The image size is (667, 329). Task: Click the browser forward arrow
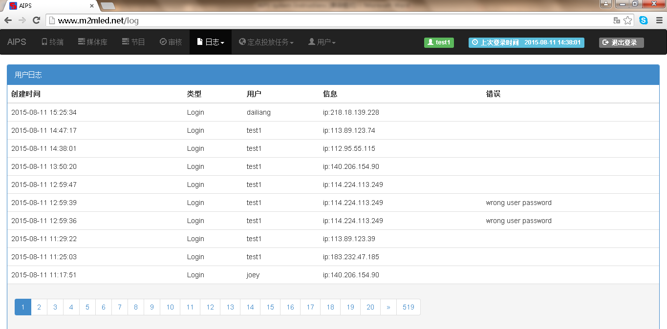coord(22,21)
